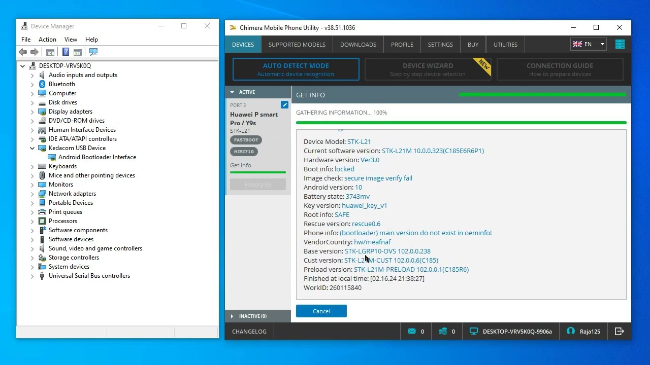This screenshot has width=650, height=365.
Task: Click the Back arrow in Device Manager toolbar
Action: [23, 52]
